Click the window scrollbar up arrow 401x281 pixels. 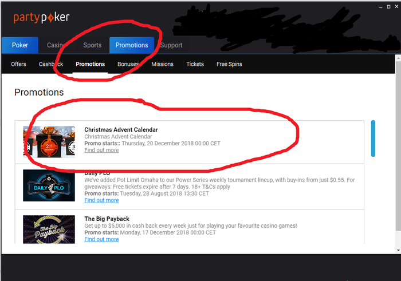398,58
